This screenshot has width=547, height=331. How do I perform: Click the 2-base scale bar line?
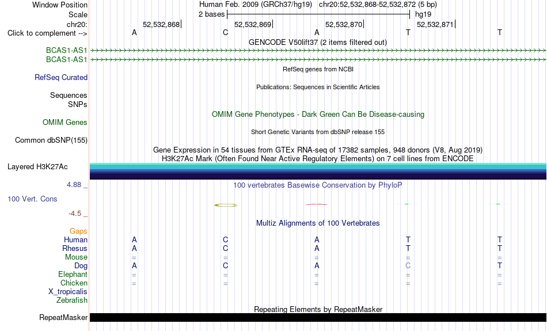pos(318,14)
